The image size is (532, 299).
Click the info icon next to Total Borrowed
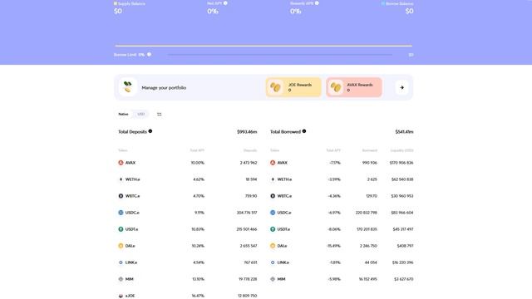coord(304,131)
